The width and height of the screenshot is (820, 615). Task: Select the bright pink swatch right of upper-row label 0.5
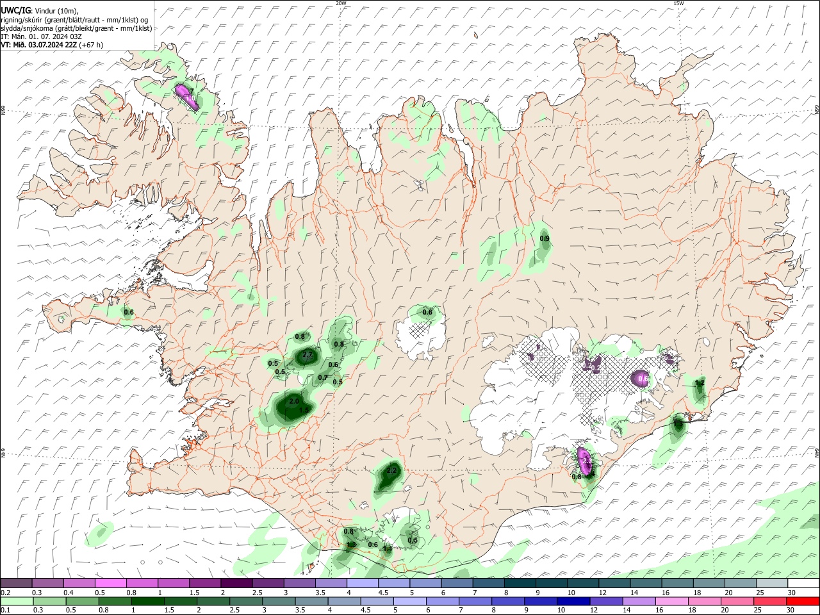(110, 584)
